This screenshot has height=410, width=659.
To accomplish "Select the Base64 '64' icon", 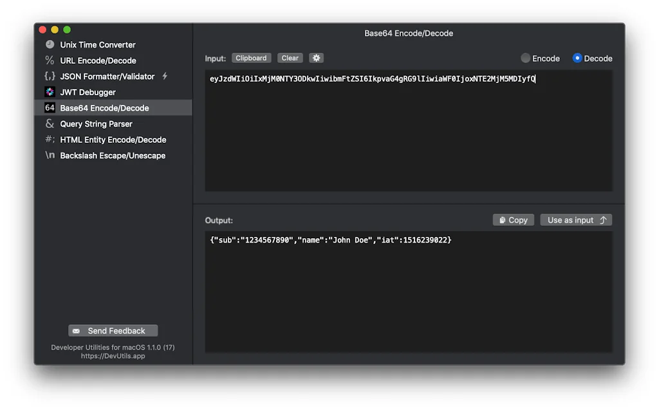I will (x=50, y=107).
